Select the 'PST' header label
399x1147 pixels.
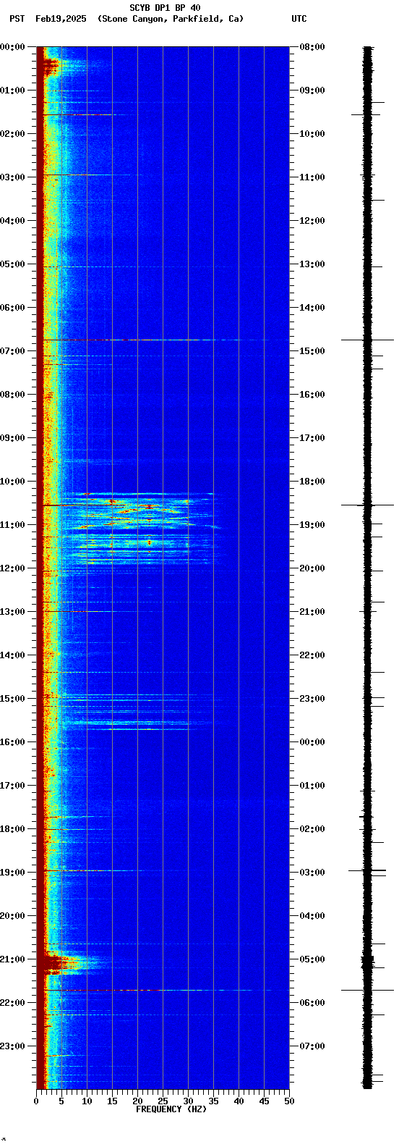(17, 19)
